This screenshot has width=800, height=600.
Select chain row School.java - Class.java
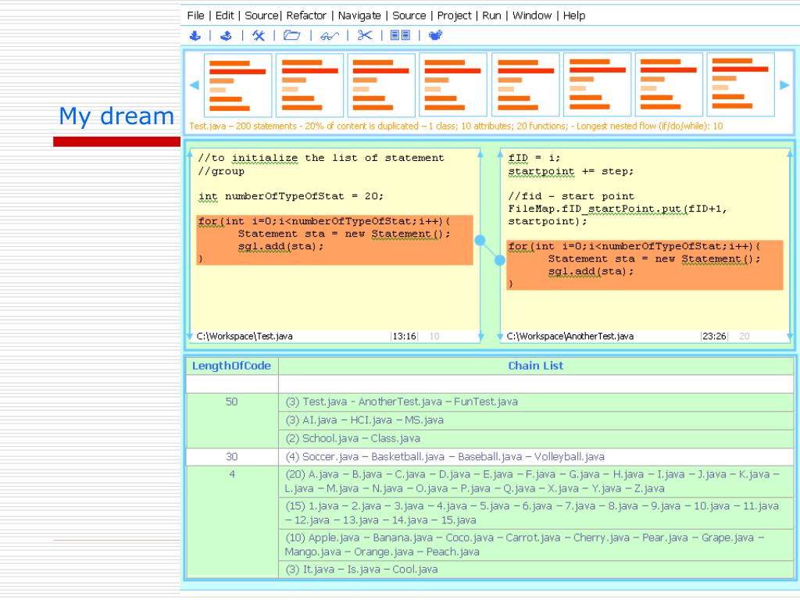point(536,439)
